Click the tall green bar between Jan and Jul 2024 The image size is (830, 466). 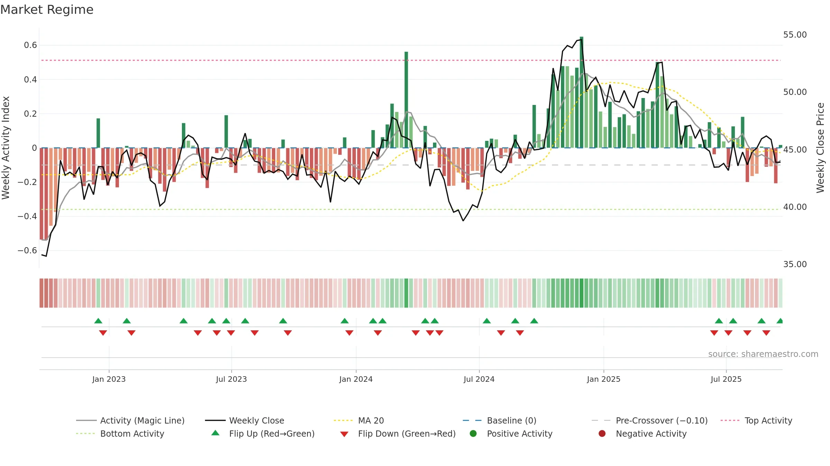[406, 100]
